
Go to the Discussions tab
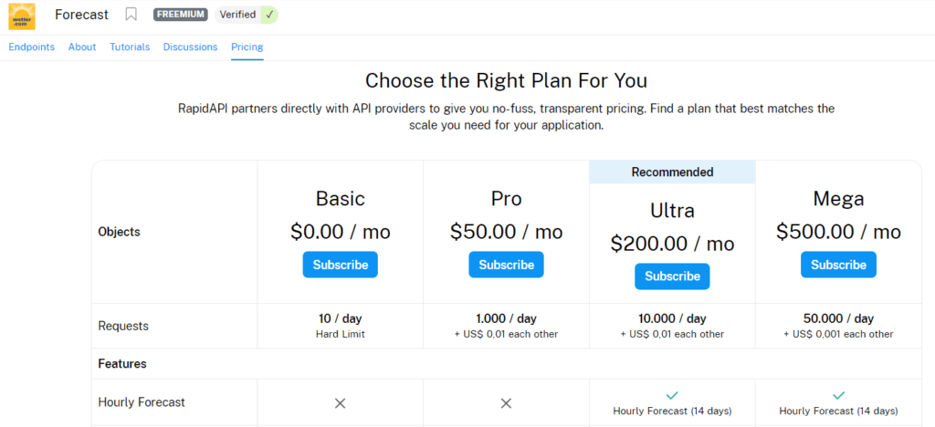click(x=190, y=47)
